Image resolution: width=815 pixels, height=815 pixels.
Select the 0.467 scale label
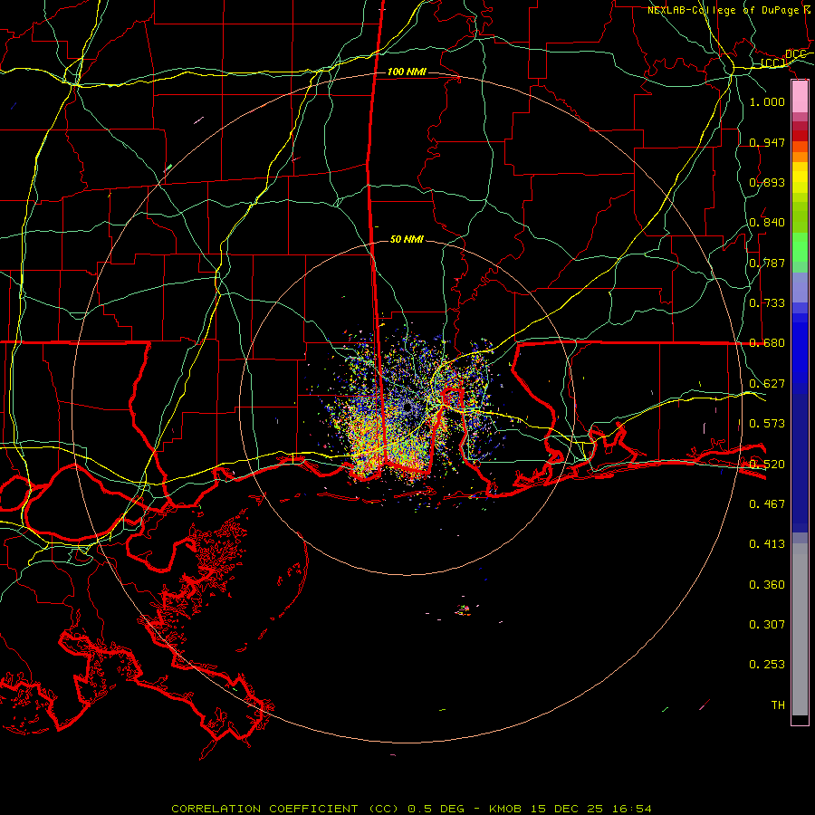767,504
